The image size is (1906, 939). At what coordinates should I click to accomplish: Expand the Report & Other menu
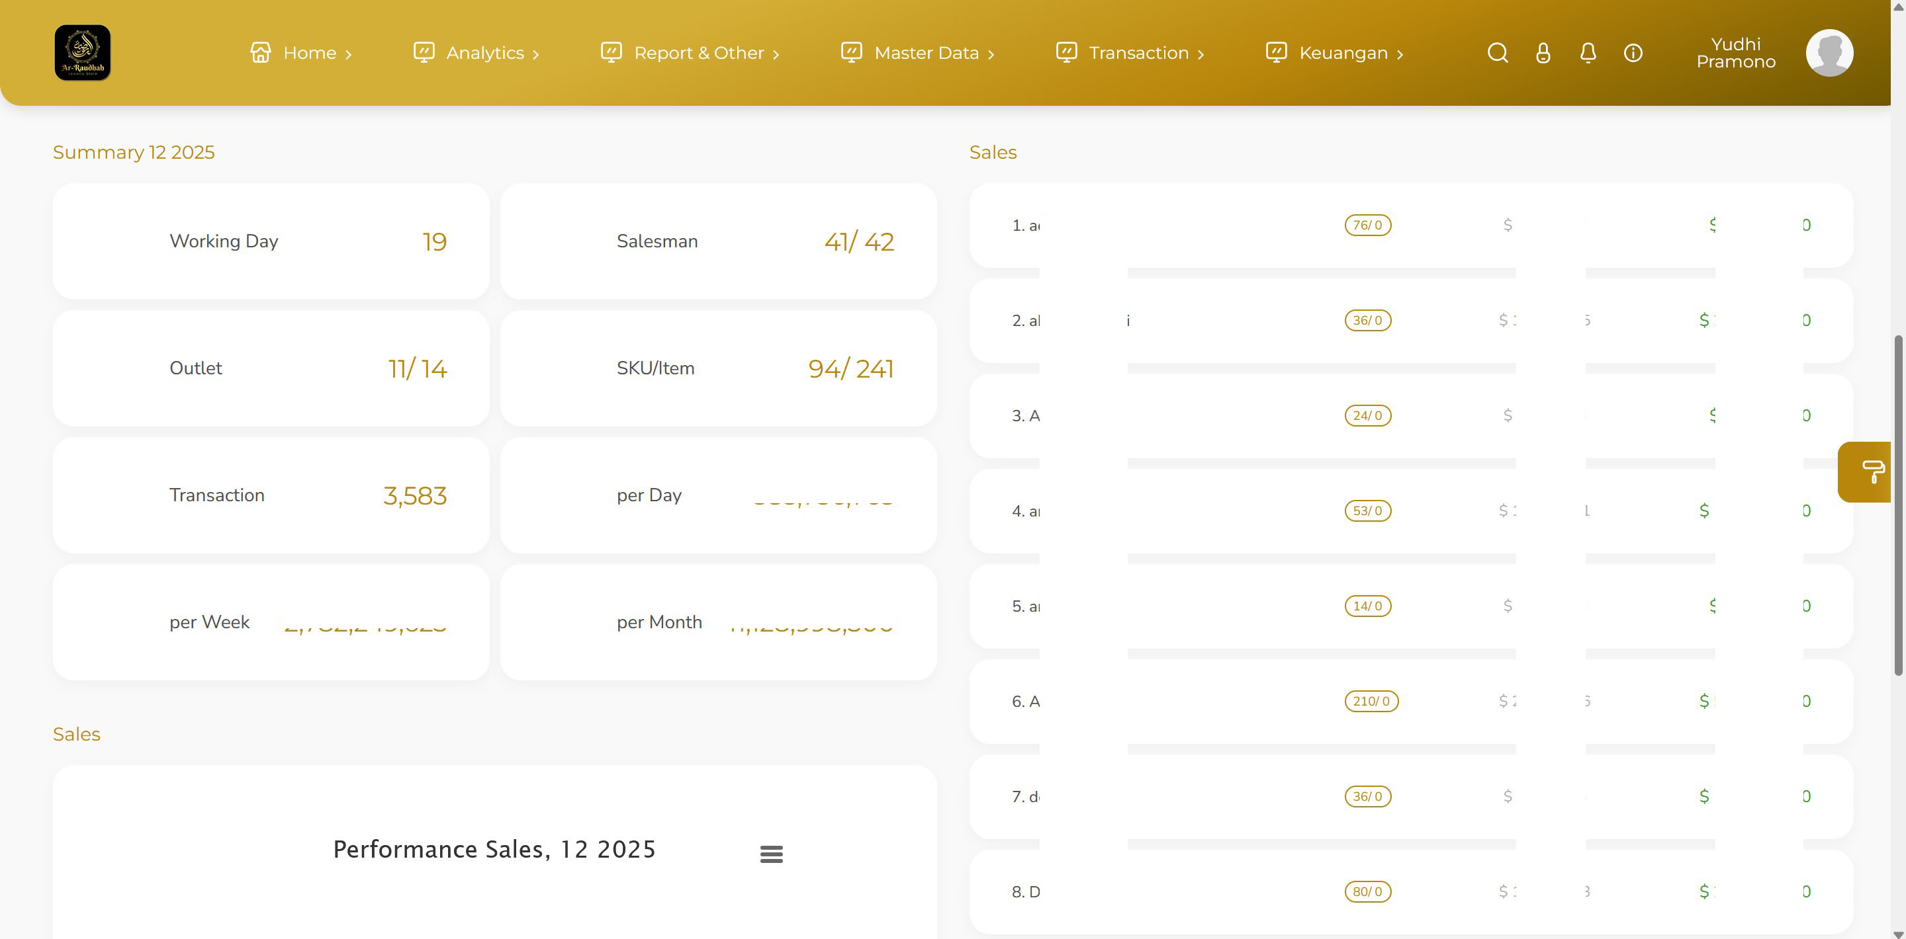698,52
